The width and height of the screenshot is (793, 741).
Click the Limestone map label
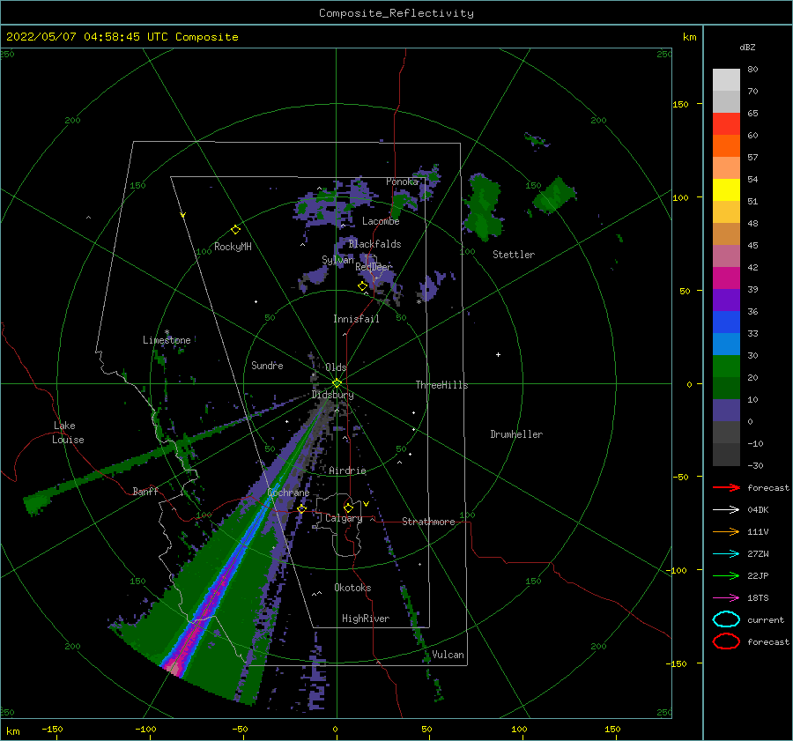point(167,340)
